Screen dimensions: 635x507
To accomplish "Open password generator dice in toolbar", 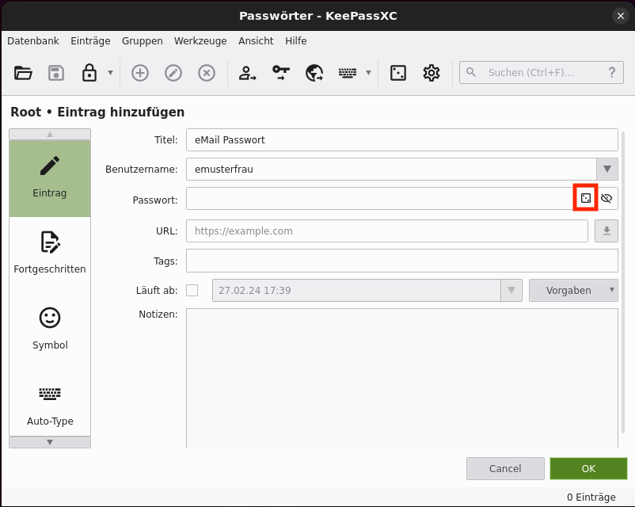I will pos(398,73).
